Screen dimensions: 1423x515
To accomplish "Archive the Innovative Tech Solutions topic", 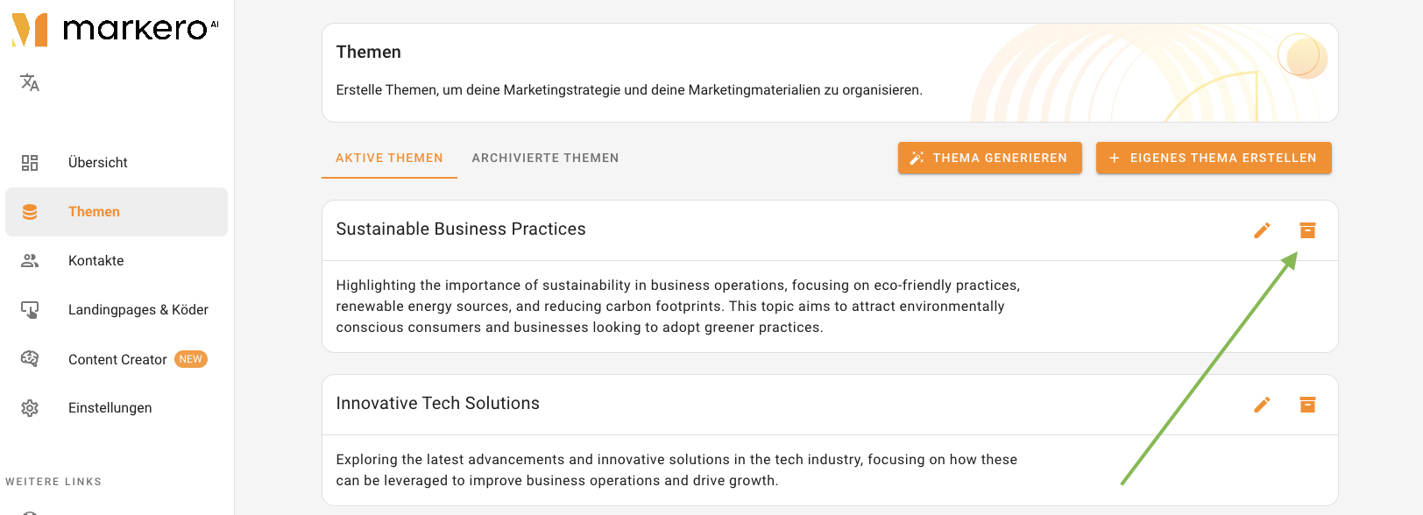I will pos(1307,405).
